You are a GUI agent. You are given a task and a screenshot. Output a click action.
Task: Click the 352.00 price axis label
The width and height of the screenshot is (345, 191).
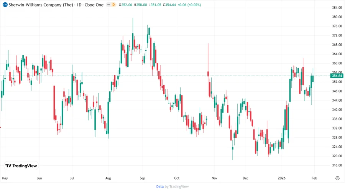[337, 82]
